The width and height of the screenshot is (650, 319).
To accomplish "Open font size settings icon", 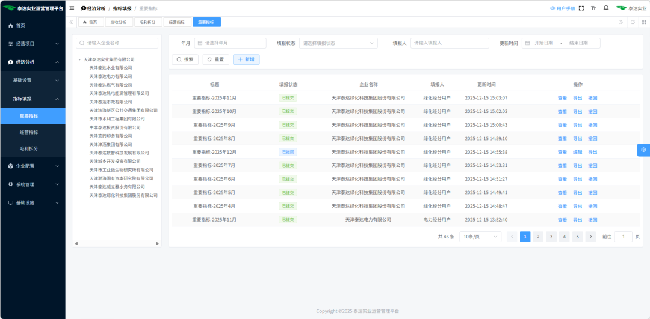I will click(593, 8).
